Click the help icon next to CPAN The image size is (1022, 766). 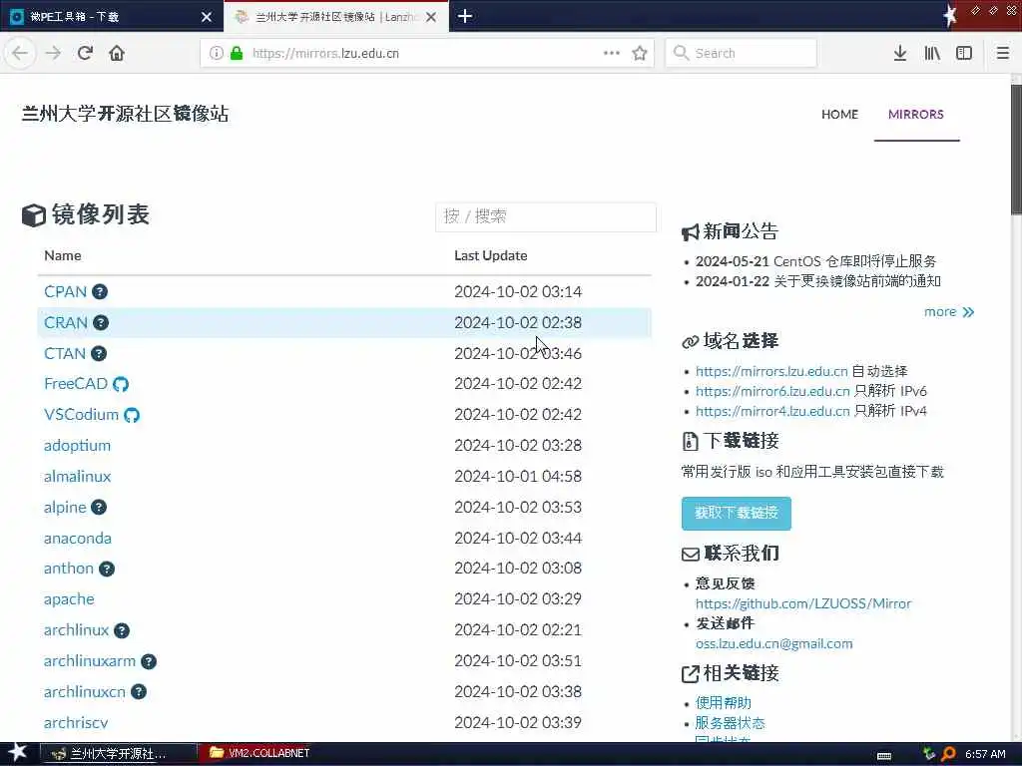(99, 292)
